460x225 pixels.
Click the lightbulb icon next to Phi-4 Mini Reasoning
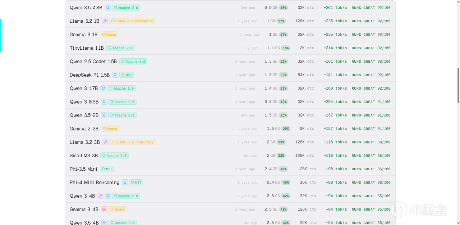point(125,183)
